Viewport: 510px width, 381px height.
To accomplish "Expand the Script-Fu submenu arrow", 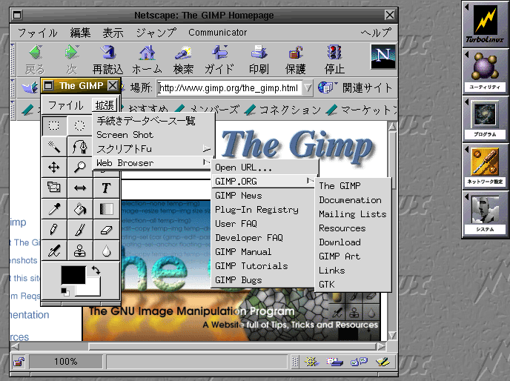I will point(207,149).
